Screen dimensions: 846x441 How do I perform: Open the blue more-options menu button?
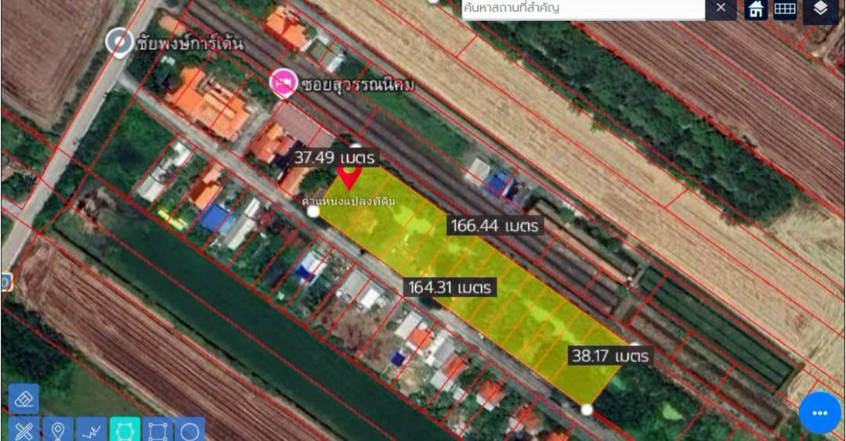coord(819,413)
